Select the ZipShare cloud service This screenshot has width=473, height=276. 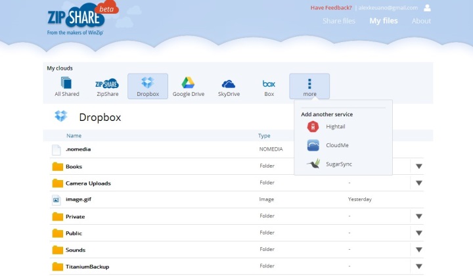pyautogui.click(x=107, y=87)
